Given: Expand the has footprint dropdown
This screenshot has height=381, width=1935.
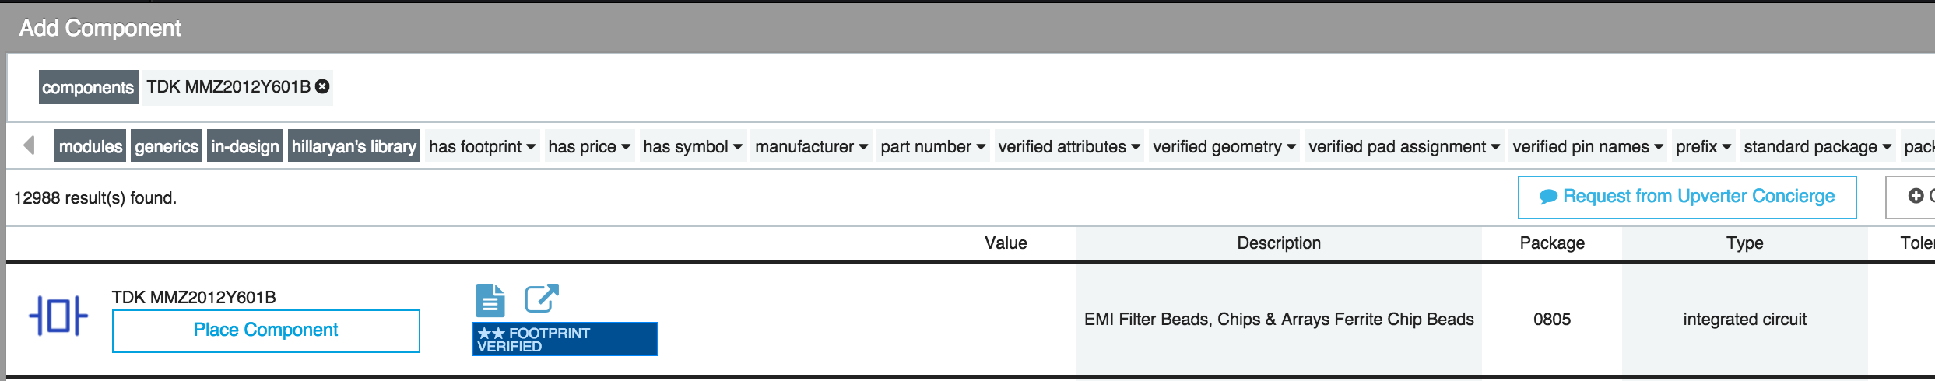Looking at the screenshot, I should coord(482,146).
